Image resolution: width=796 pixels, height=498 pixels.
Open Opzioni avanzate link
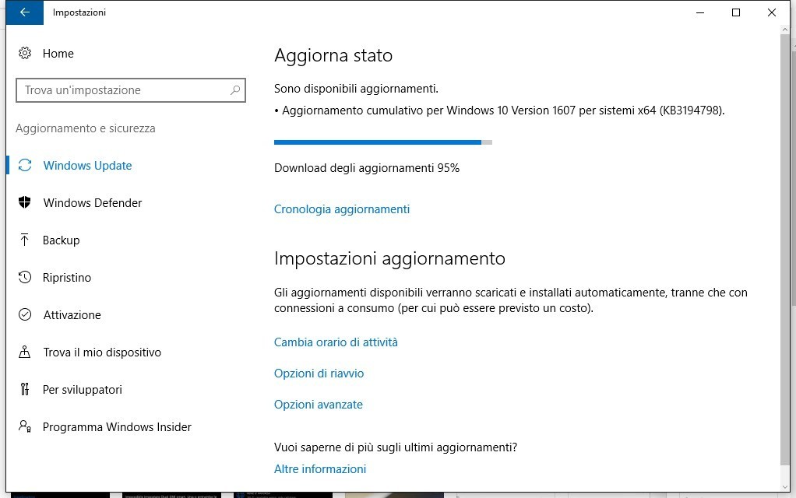click(319, 405)
